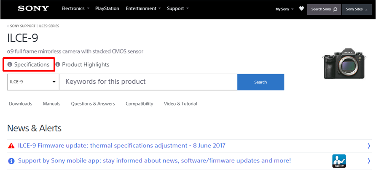Open the ILCE-9 Firmware update alert link

[121, 146]
